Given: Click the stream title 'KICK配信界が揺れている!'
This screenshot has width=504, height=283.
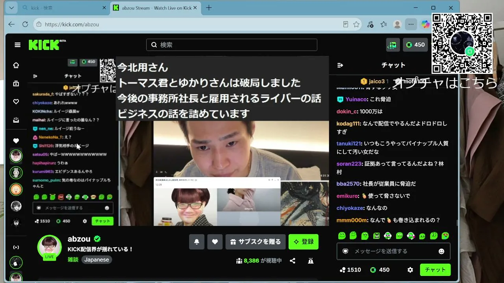Looking at the screenshot, I should click(x=100, y=249).
